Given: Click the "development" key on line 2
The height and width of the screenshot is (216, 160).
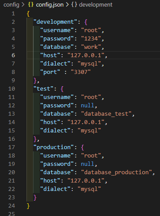Looking at the screenshot, I should 55,22.
